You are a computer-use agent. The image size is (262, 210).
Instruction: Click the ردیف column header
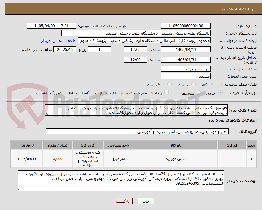pyautogui.click(x=251, y=145)
